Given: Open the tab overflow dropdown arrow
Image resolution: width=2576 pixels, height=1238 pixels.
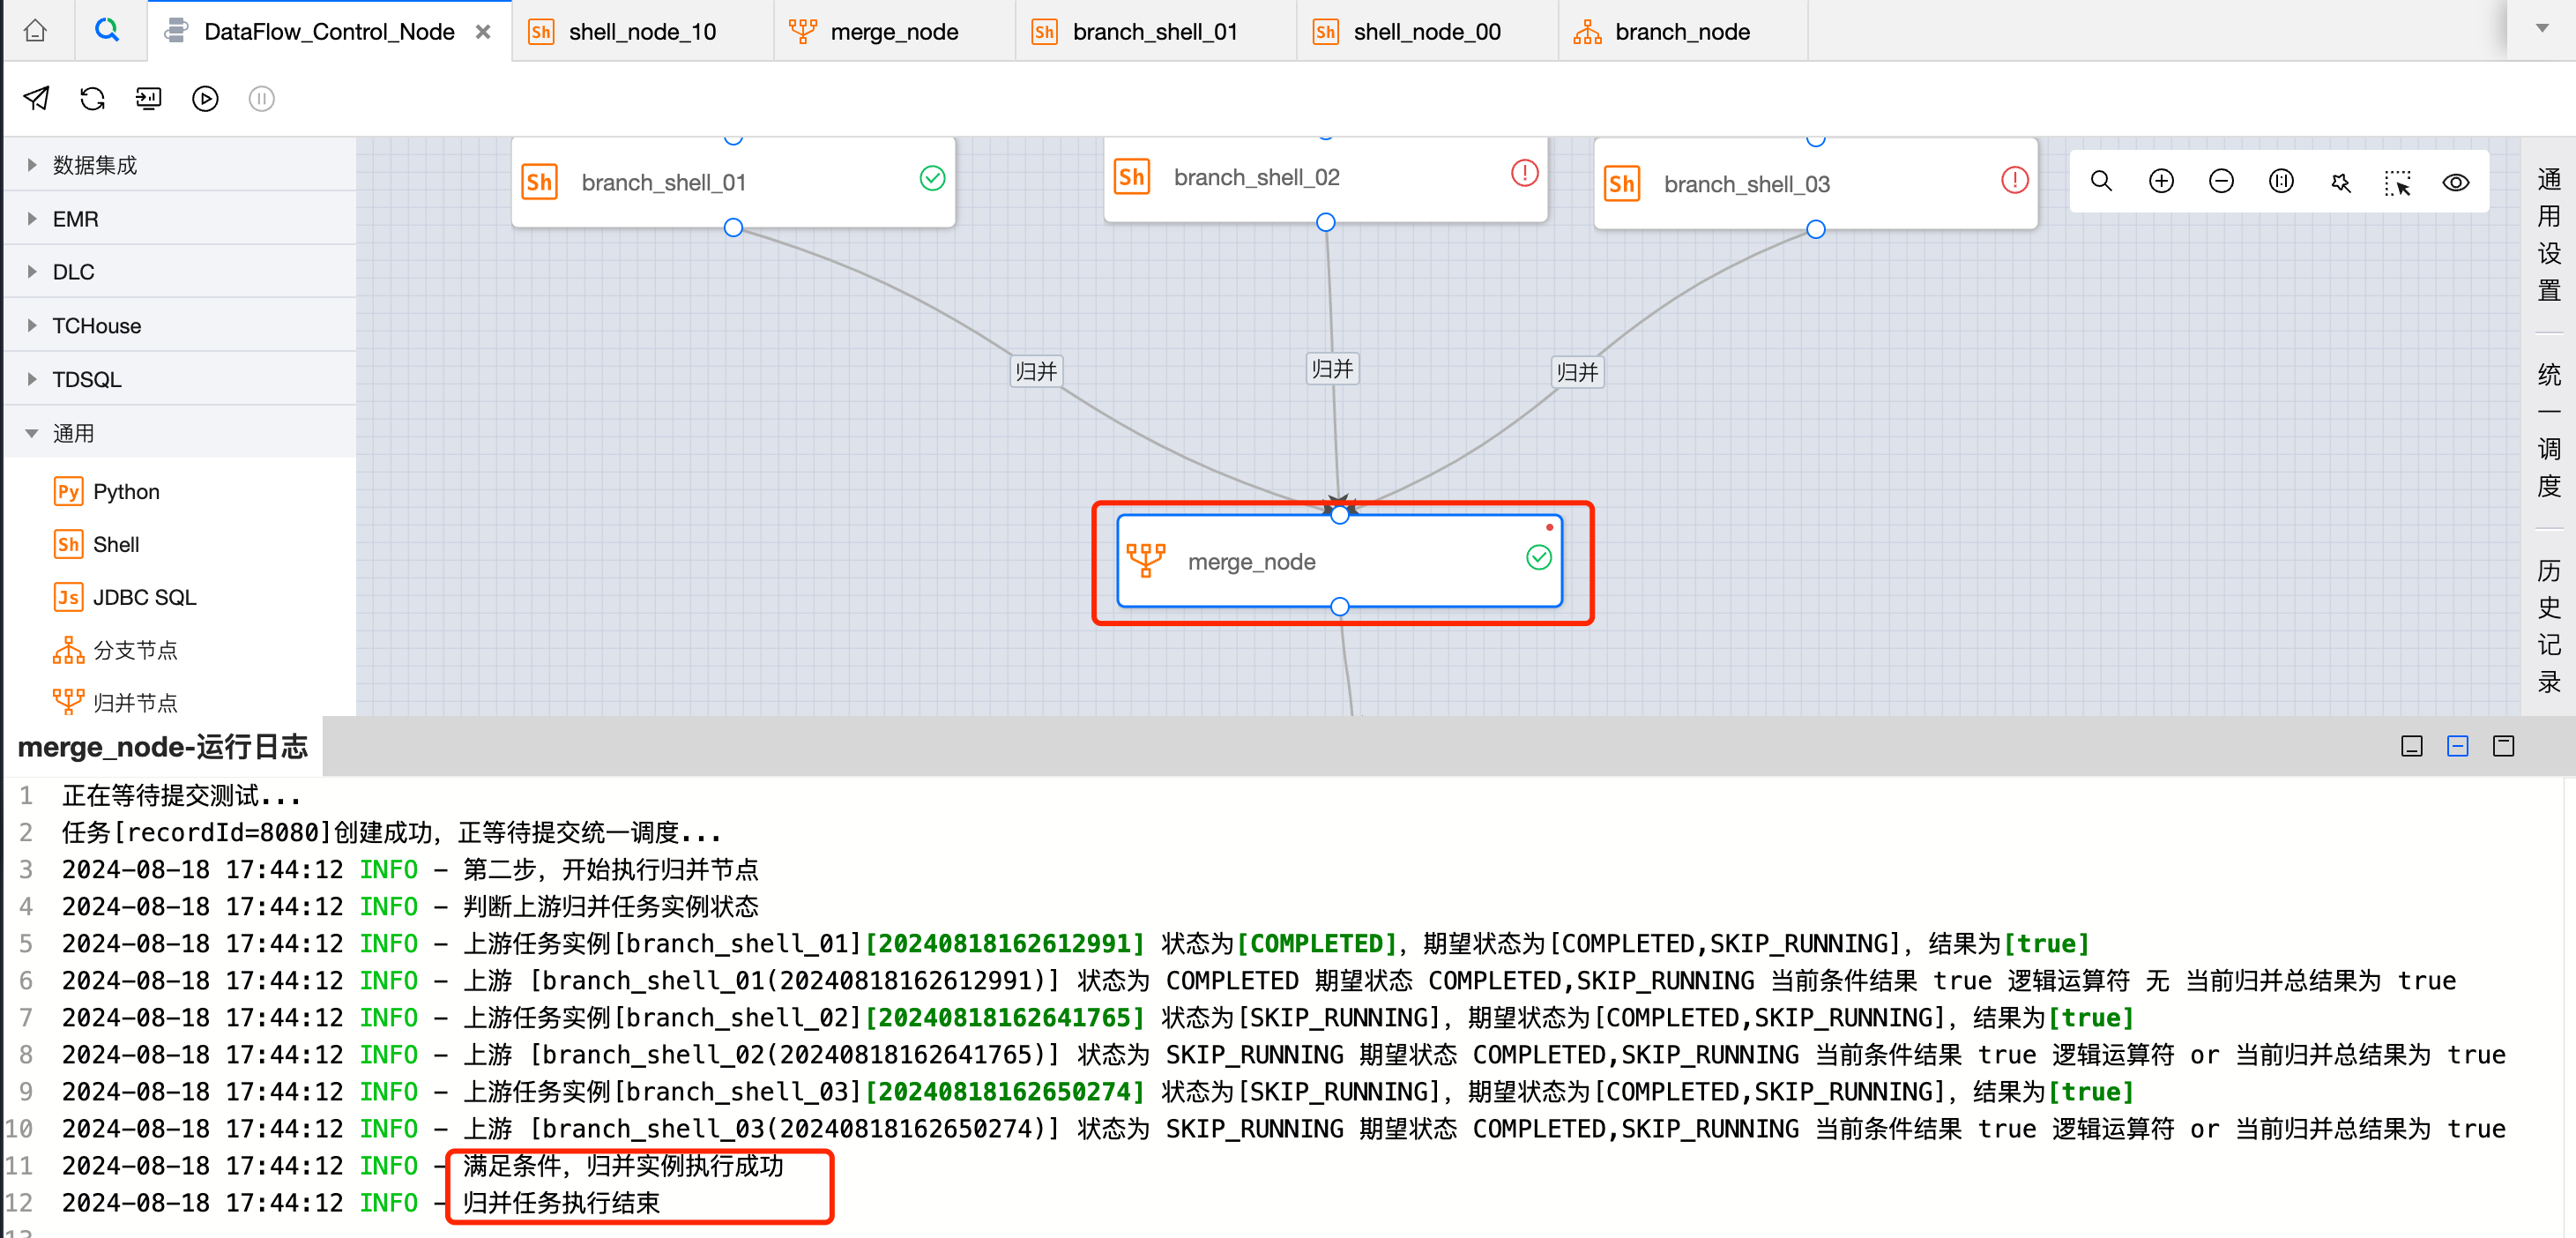Looking at the screenshot, I should pos(2541,28).
